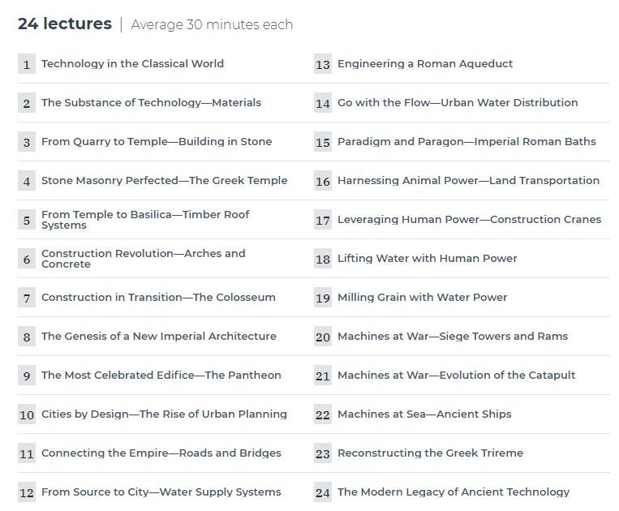This screenshot has height=511, width=619.
Task: Open lecture Technology in the Classical World
Action: click(x=132, y=64)
